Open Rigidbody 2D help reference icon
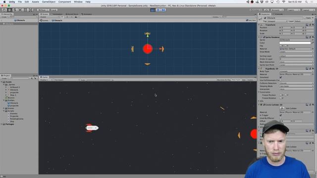This screenshot has width=317, height=178. point(307,69)
